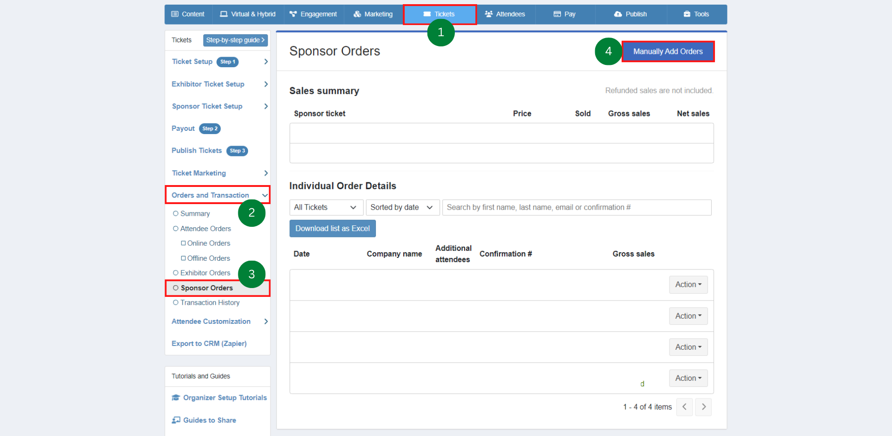The height and width of the screenshot is (436, 892).
Task: Click Manually Add Orders button
Action: pyautogui.click(x=668, y=51)
